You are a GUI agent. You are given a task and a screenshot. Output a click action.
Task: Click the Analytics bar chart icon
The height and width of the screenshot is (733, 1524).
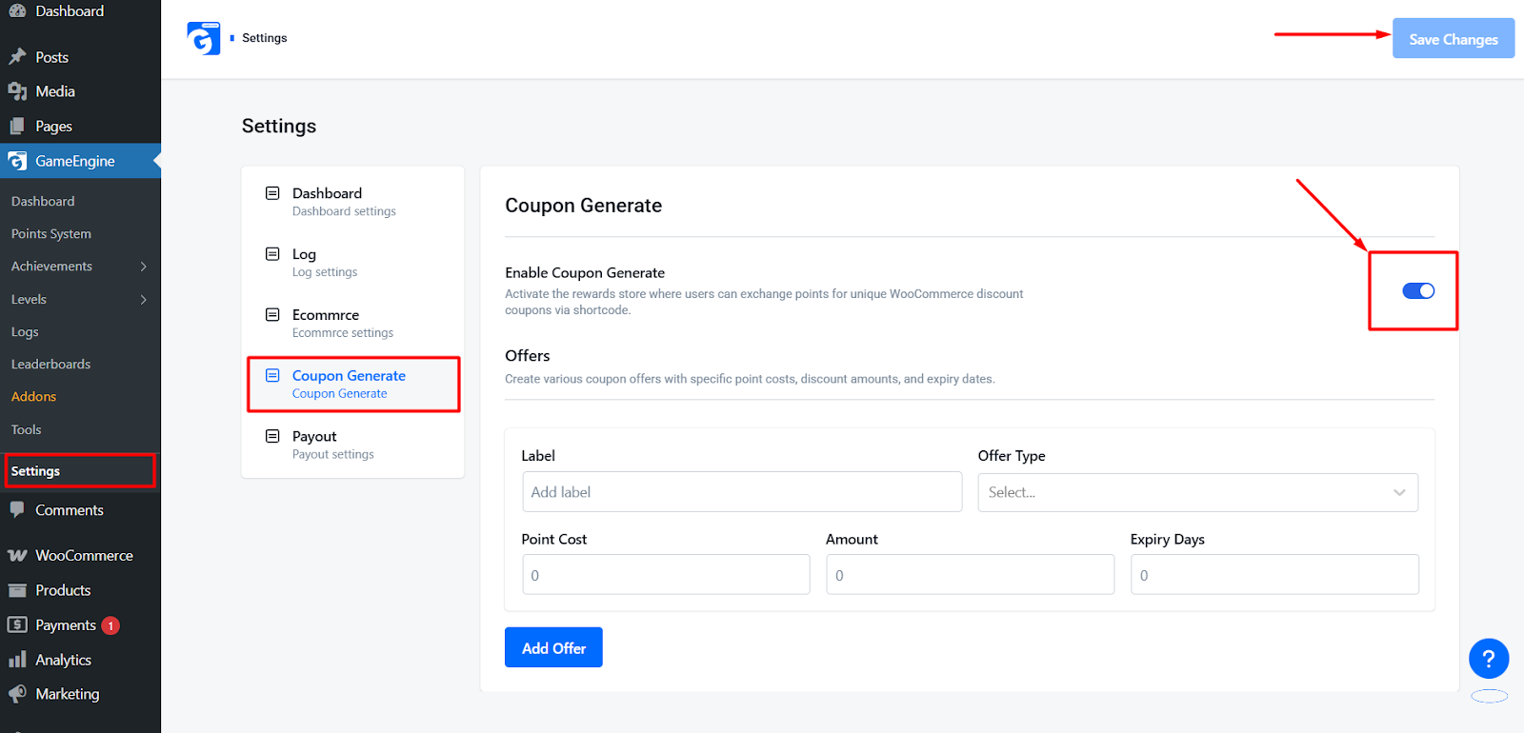click(x=17, y=659)
